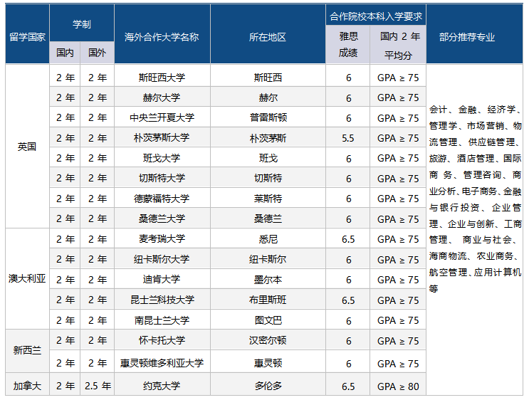The image size is (529, 400).
Task: Select the 汉密尔顿 location cell
Action: [x=268, y=340]
